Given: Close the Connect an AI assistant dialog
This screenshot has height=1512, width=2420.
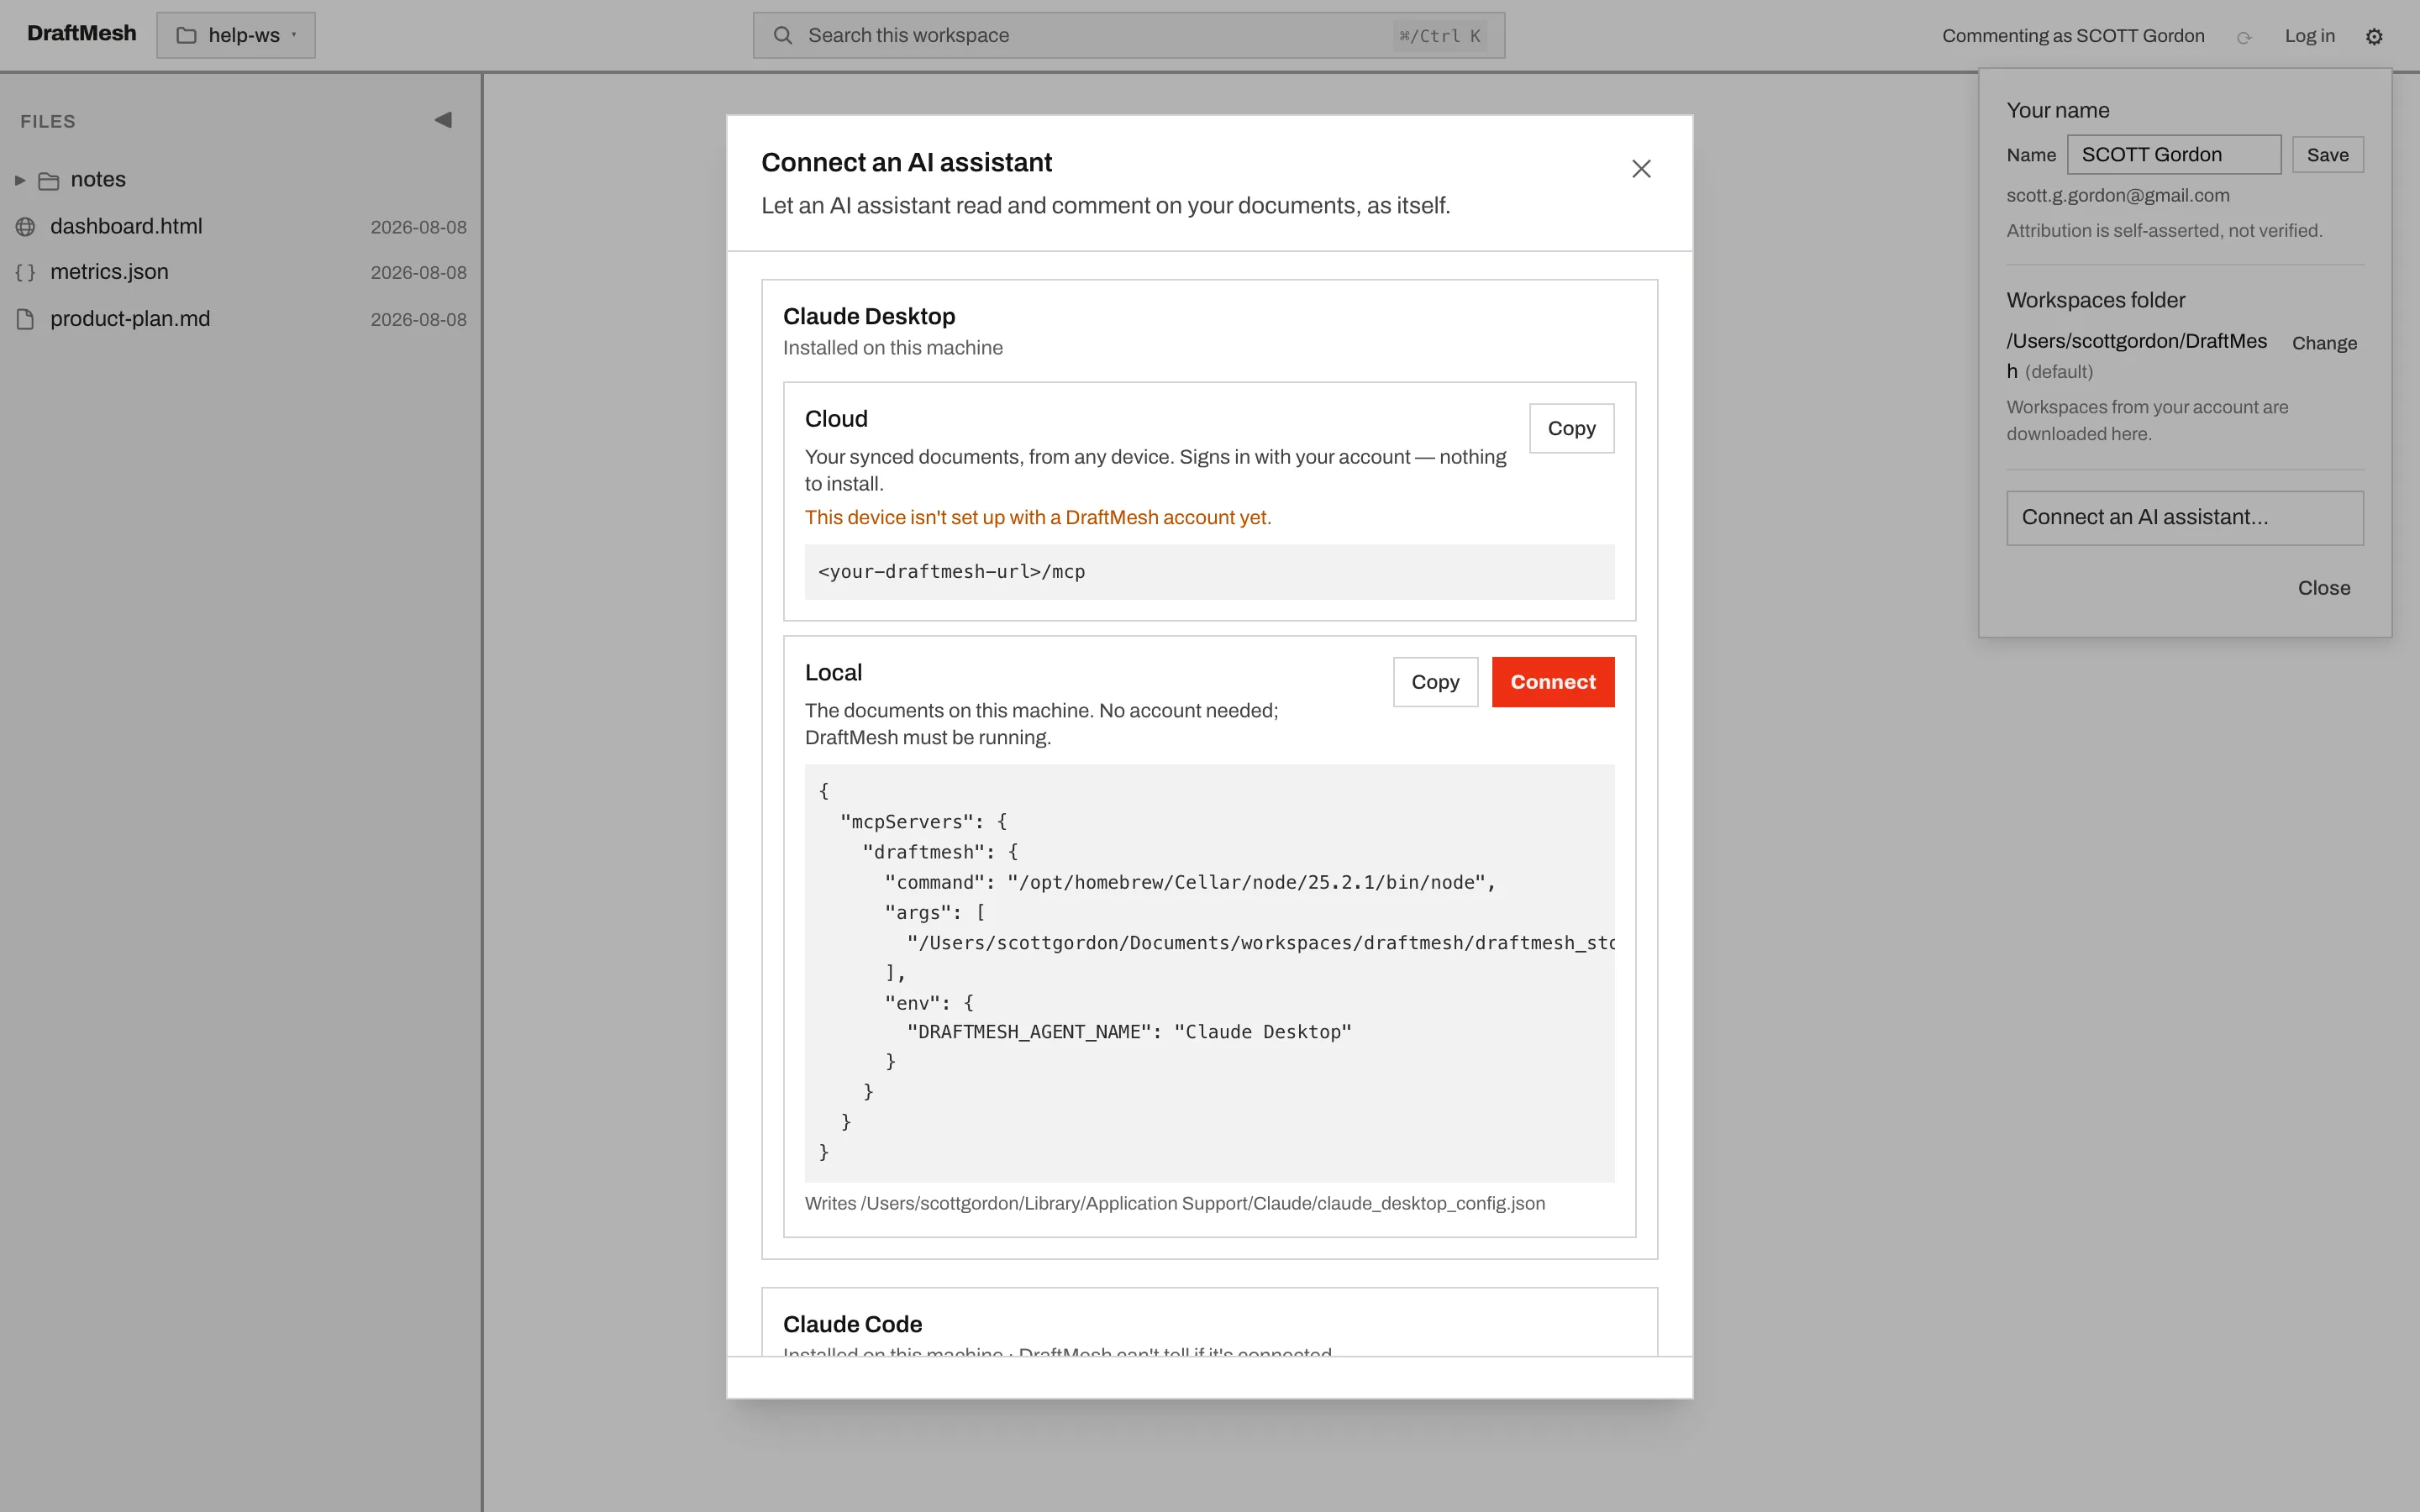Looking at the screenshot, I should coord(1641,169).
